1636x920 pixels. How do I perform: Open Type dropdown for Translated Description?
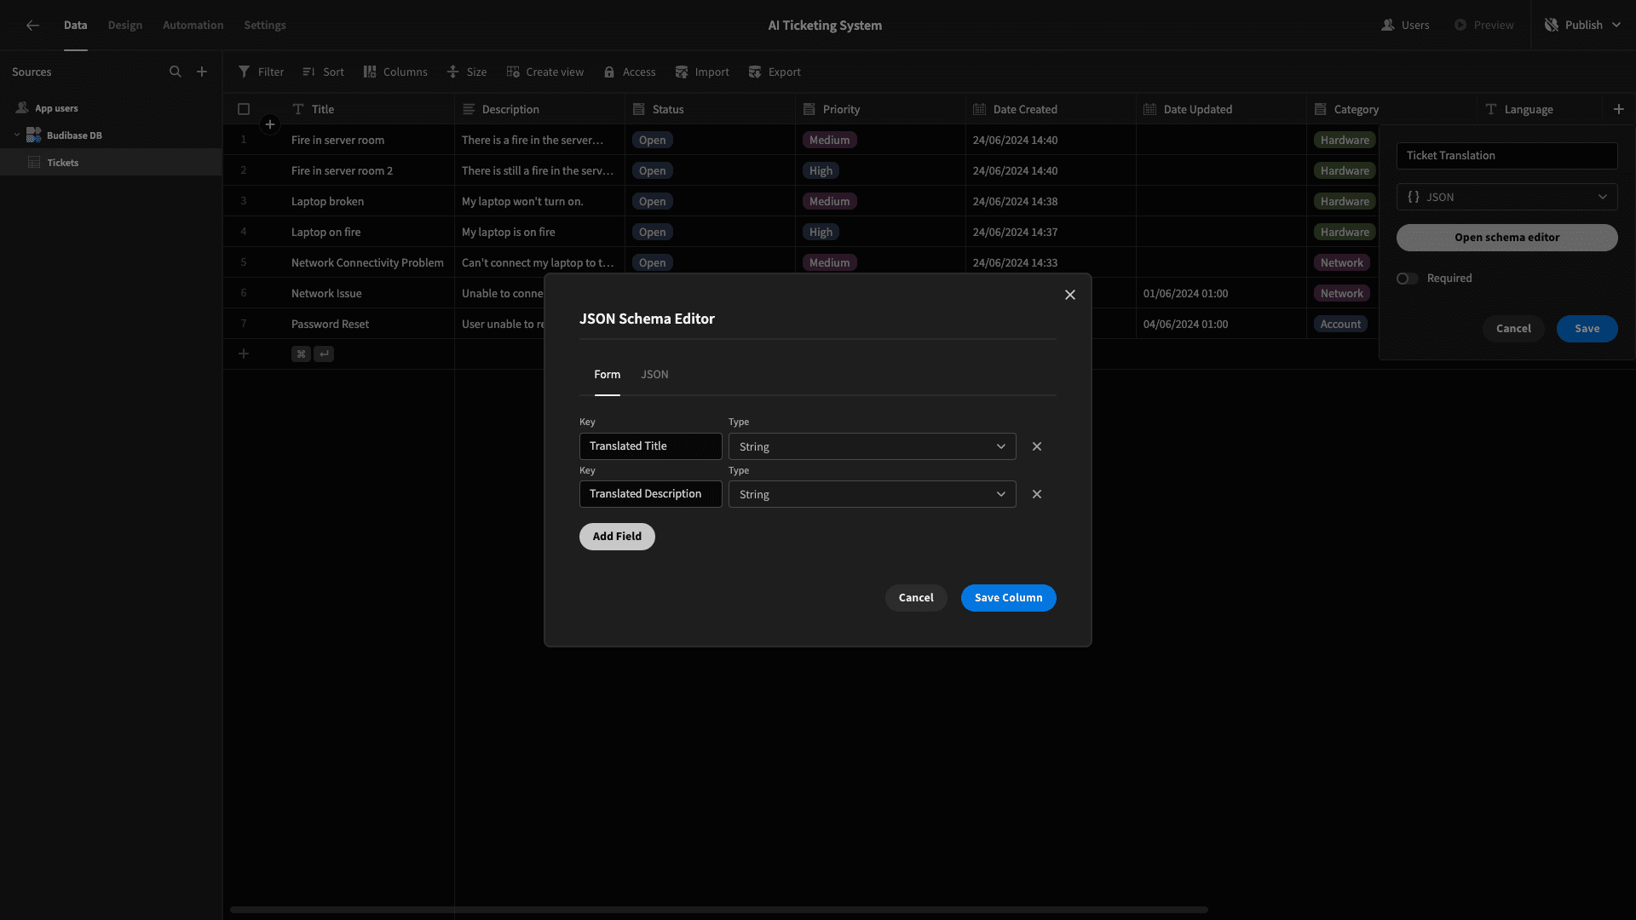[873, 494]
